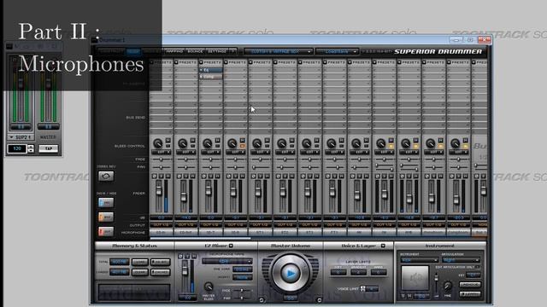Screen dimensions: 547x307
Task: Click the tempo field showing 120
Action: (17, 148)
